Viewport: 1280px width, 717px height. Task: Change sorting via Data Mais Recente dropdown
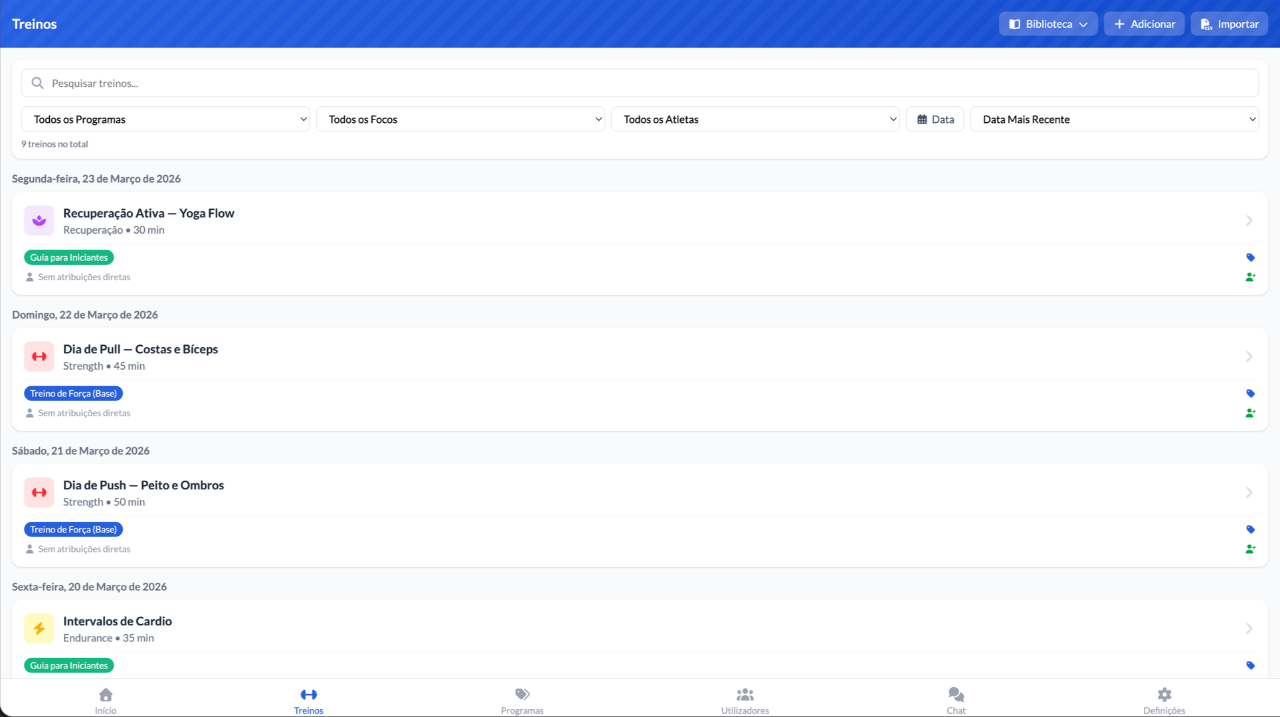pyautogui.click(x=1114, y=119)
